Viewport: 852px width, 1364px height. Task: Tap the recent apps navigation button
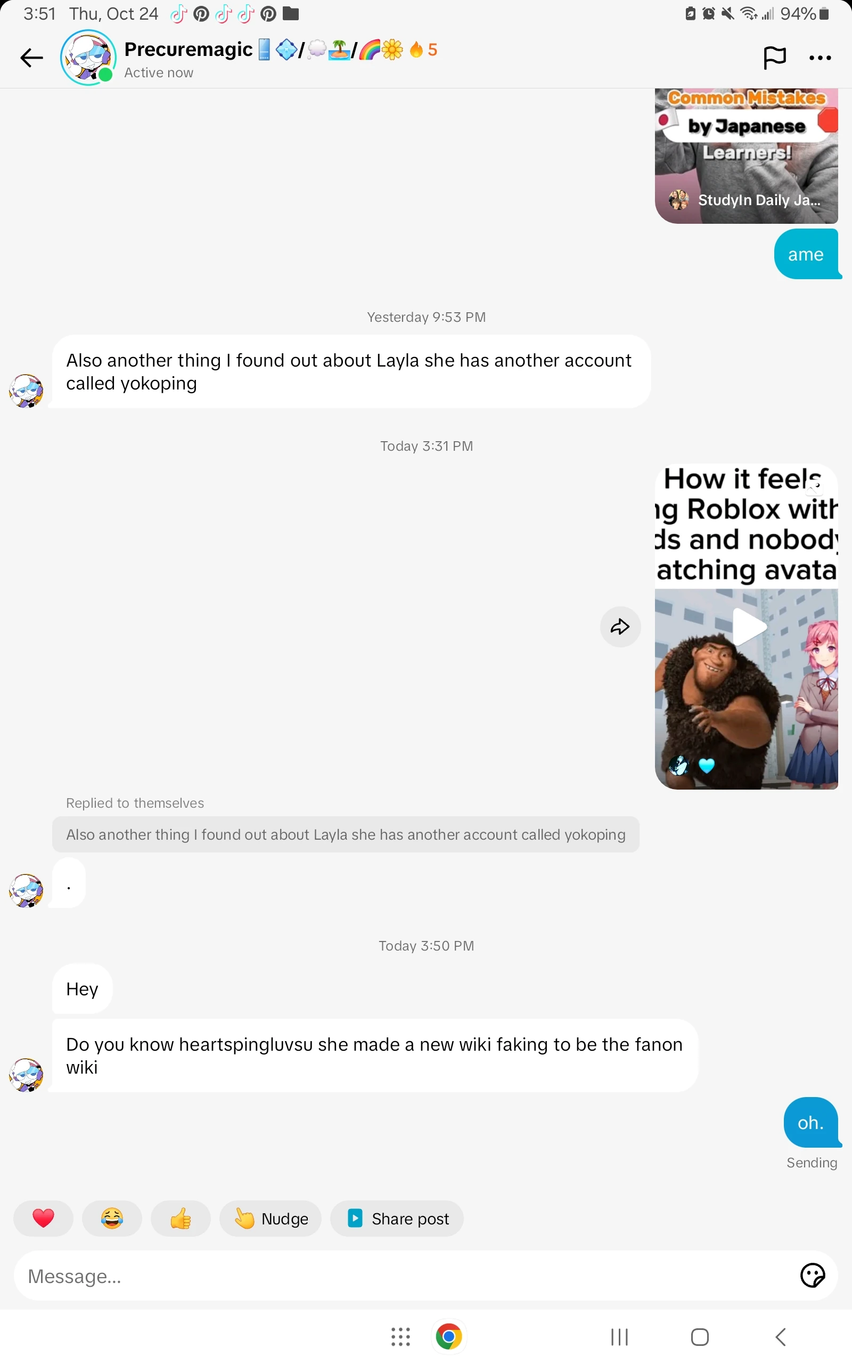[619, 1336]
